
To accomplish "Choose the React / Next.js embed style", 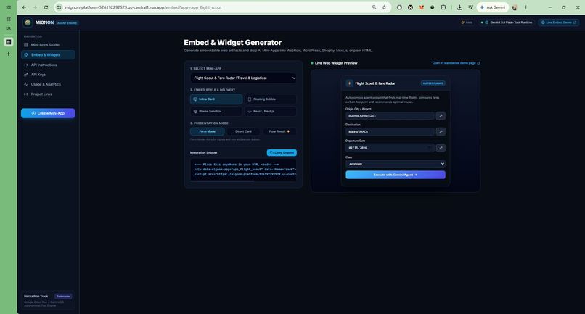I will tap(271, 112).
